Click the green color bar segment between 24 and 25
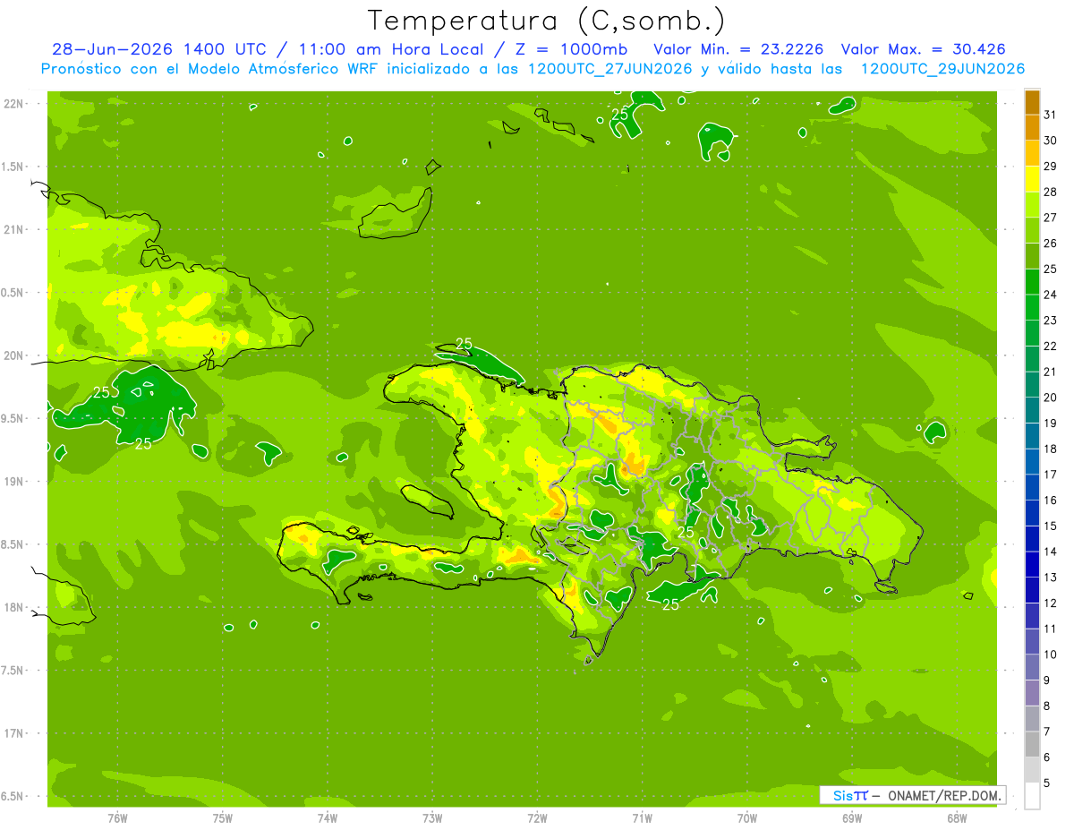The image size is (1074, 830). 1032,282
